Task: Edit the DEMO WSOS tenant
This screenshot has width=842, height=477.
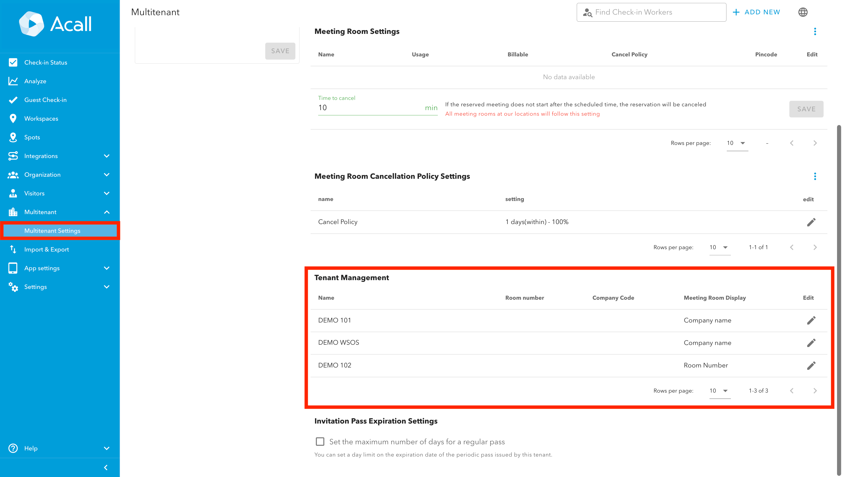Action: click(811, 343)
